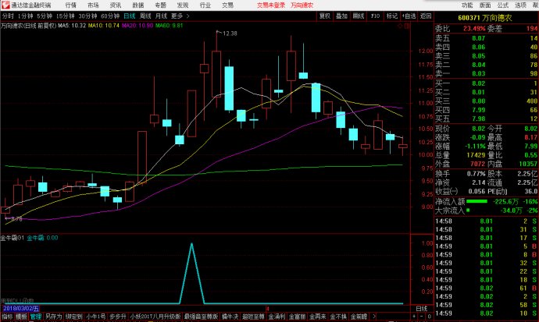Viewport: 539px width, 322px height.
Task: Click the 日线 label at chart corner
Action: (422, 308)
